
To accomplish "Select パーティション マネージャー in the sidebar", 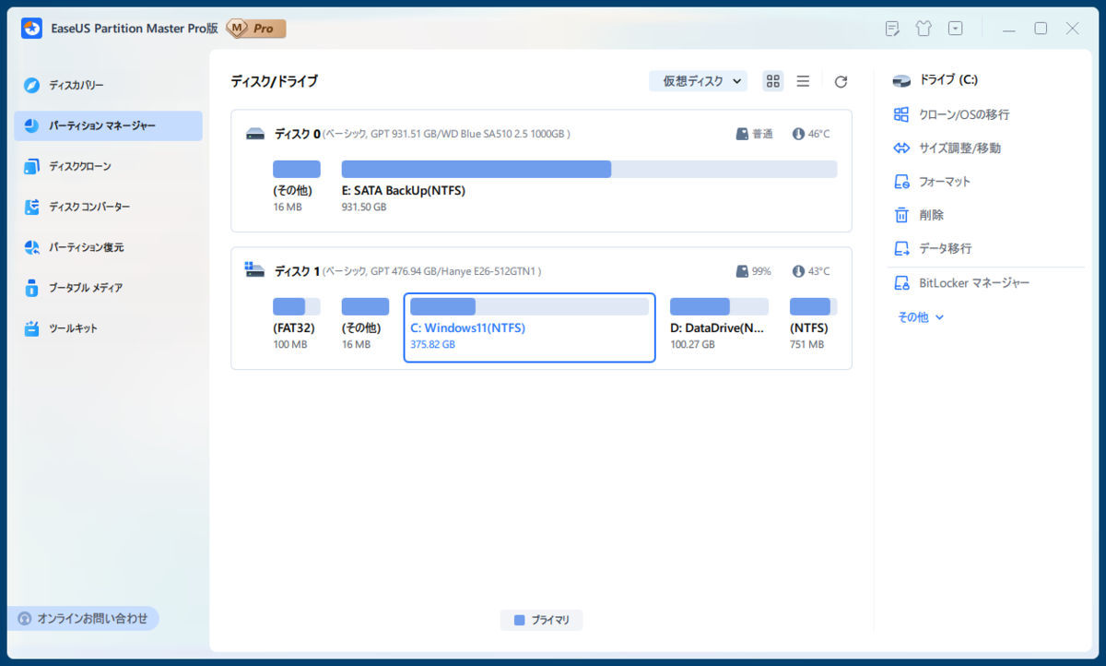I will (x=108, y=125).
